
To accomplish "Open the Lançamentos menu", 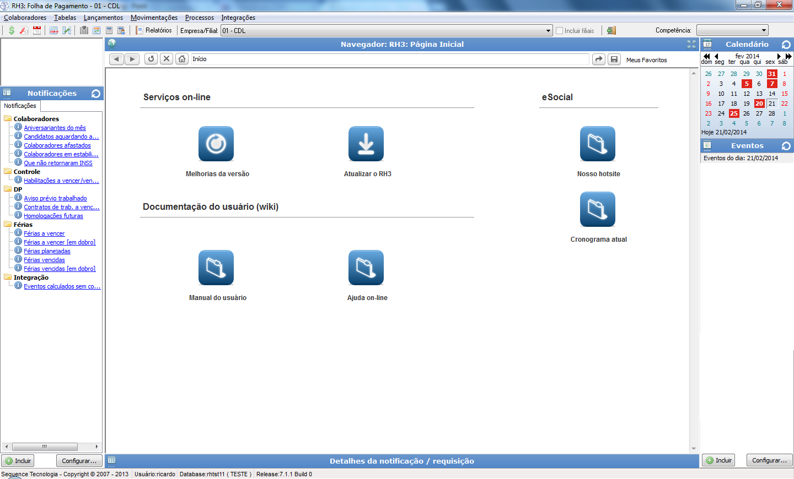I will click(103, 18).
